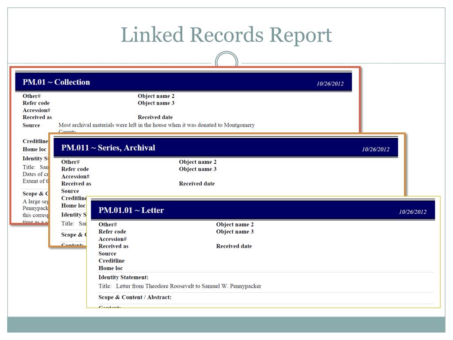Image resolution: width=453 pixels, height=340 pixels.
Task: Click 'Accession#' label in the Letter report
Action: [112, 239]
